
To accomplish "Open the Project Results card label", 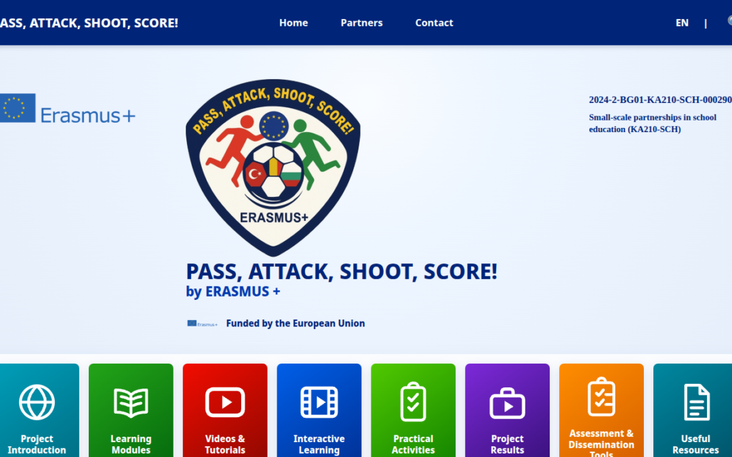I will point(508,444).
